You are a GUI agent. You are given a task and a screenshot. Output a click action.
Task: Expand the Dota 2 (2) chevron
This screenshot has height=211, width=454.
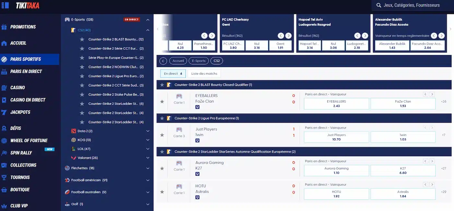[148, 131]
